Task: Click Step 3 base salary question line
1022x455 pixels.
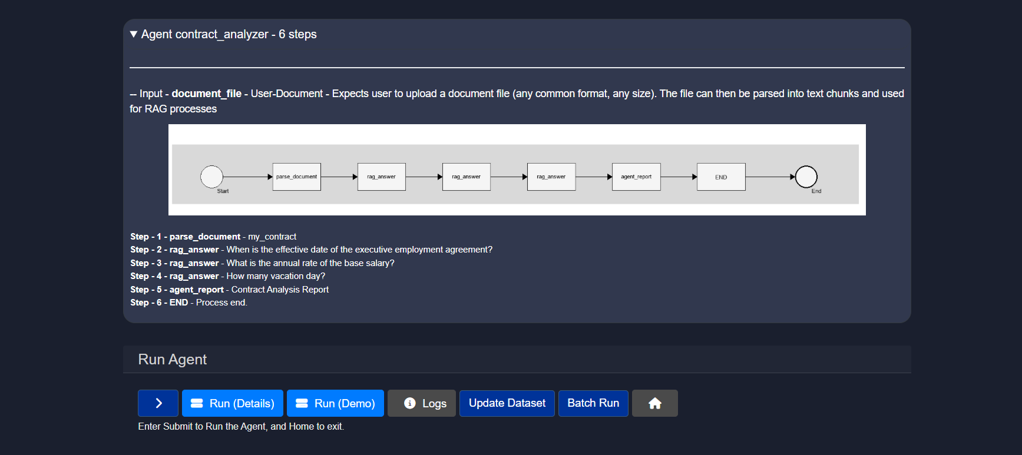Action: [262, 263]
